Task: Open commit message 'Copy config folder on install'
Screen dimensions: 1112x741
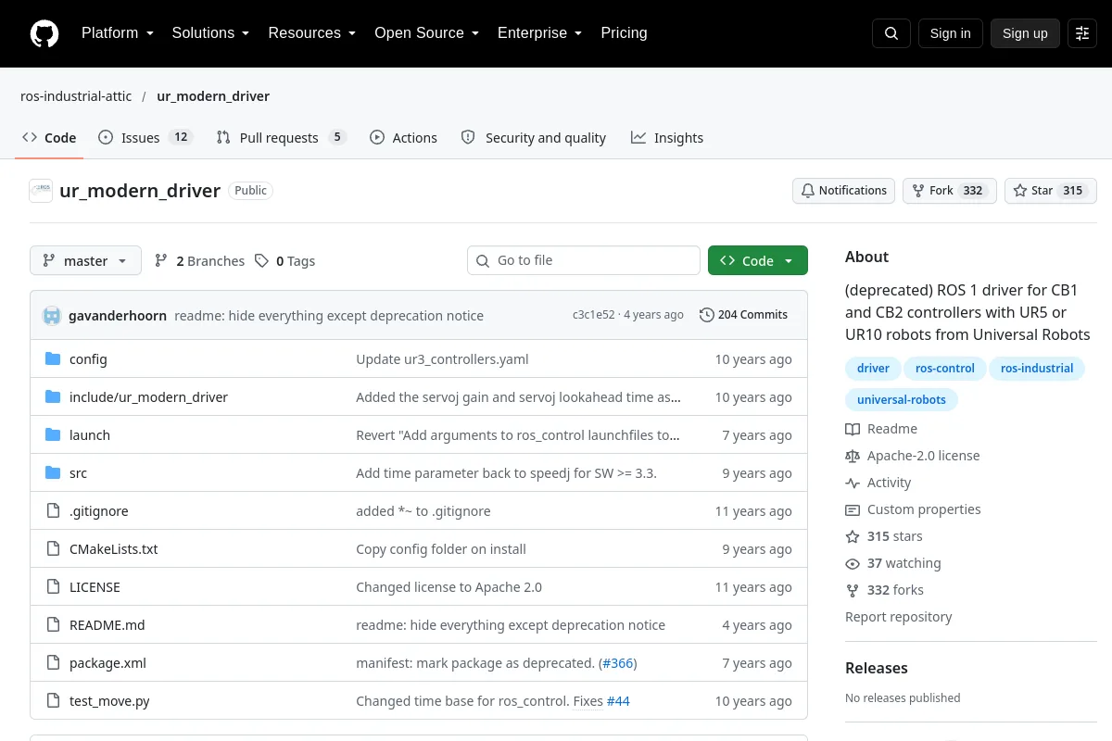Action: [x=441, y=548]
